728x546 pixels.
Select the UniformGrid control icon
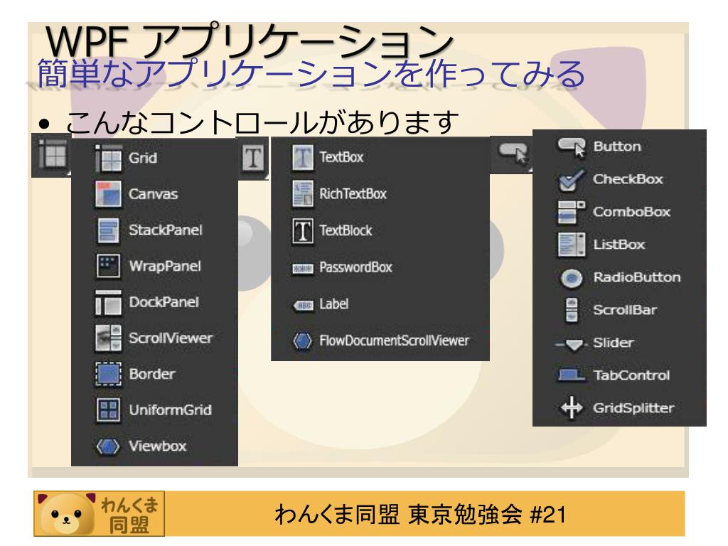point(109,410)
